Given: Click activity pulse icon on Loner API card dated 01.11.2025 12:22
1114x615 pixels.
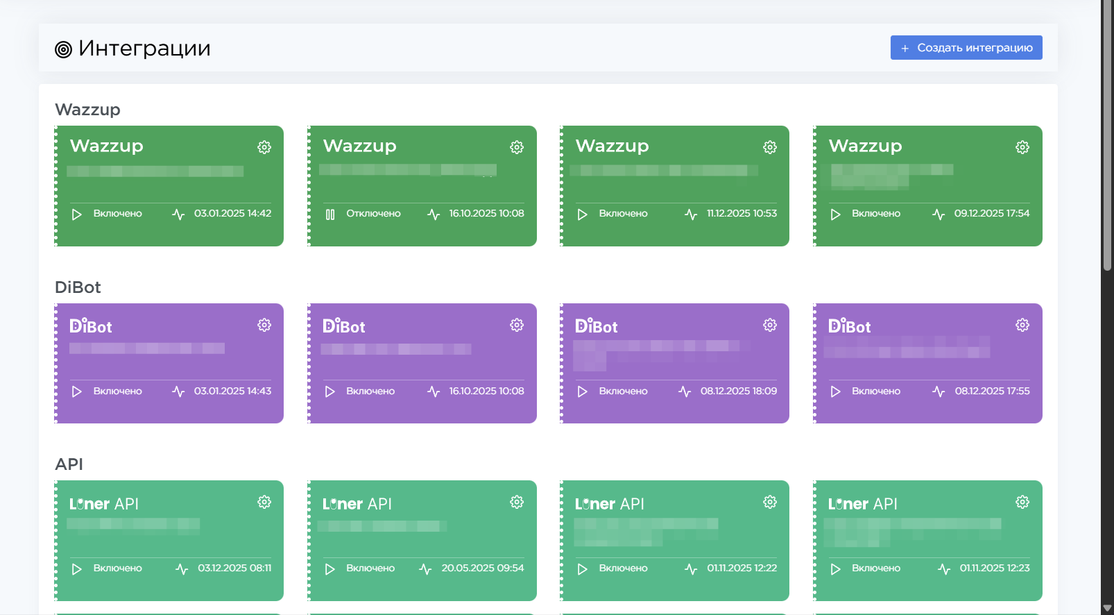Looking at the screenshot, I should [691, 569].
